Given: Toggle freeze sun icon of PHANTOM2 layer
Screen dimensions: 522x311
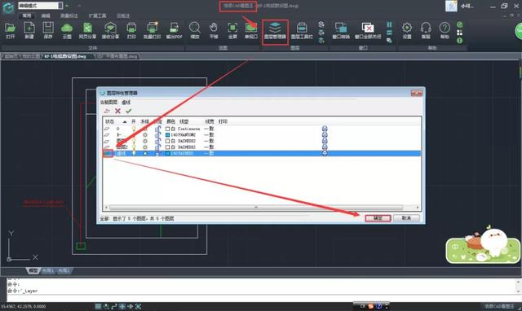Looking at the screenshot, I should coord(145,135).
